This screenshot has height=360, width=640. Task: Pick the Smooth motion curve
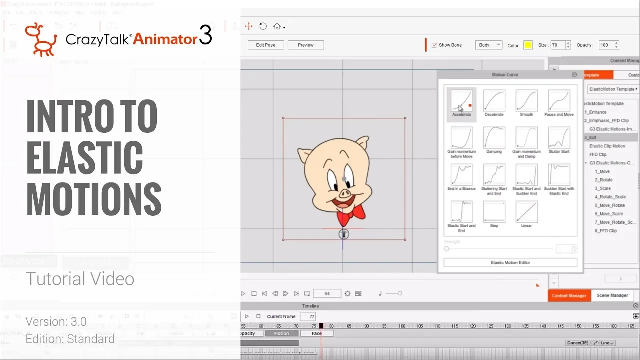tap(526, 103)
